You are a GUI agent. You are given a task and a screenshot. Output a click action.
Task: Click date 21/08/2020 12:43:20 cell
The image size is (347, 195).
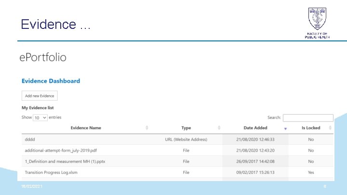(255, 150)
